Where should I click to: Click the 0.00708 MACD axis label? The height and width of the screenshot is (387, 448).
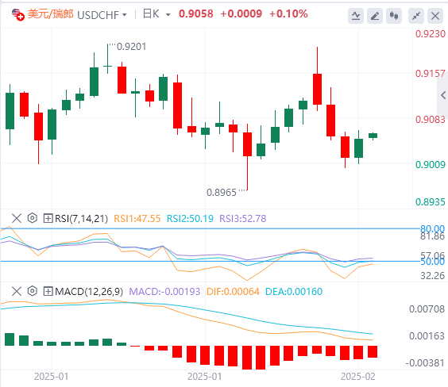coord(427,308)
